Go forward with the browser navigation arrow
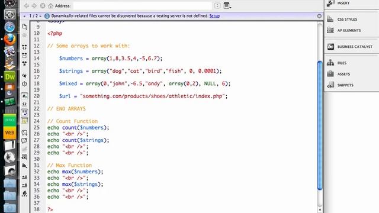 pos(34,5)
